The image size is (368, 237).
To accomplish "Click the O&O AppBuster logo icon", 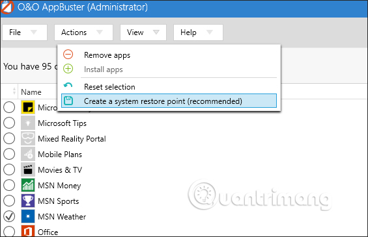I will [7, 7].
